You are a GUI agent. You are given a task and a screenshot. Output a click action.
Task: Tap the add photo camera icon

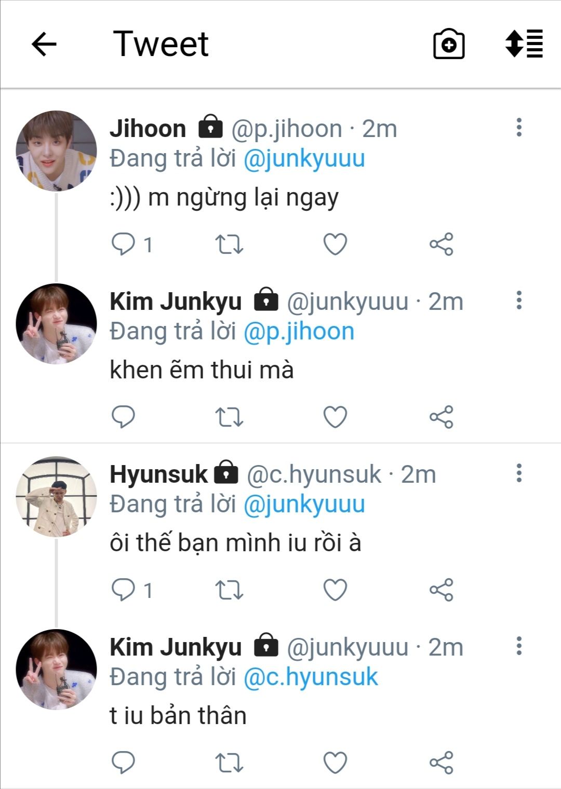pyautogui.click(x=449, y=44)
